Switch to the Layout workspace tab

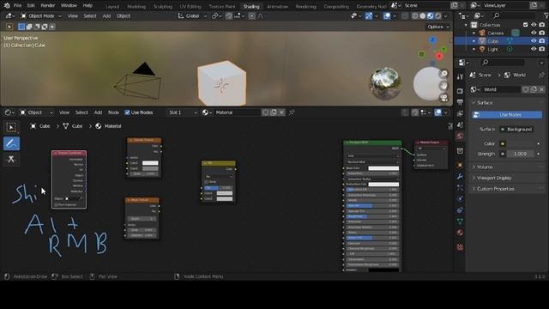pyautogui.click(x=112, y=6)
